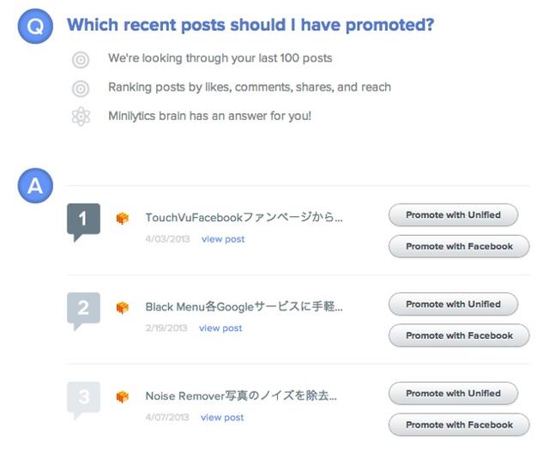This screenshot has width=549, height=452.
Task: Promote the Noise Remover post with Unified
Action: tap(453, 394)
